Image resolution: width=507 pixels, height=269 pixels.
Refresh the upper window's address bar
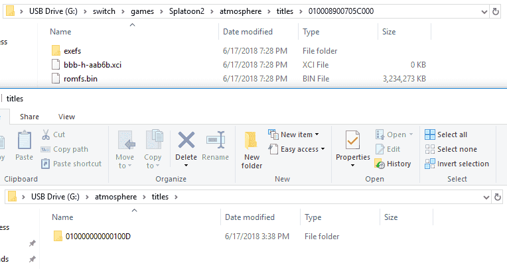coord(495,12)
